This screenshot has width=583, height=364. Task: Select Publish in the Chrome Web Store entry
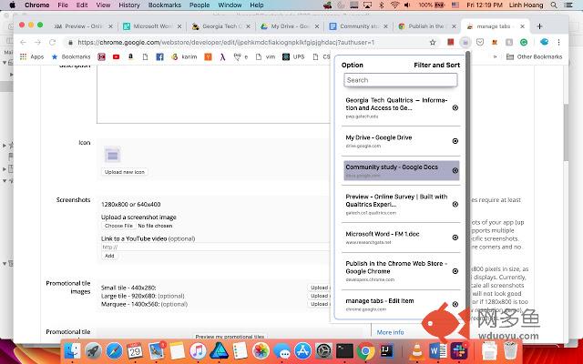click(x=396, y=271)
